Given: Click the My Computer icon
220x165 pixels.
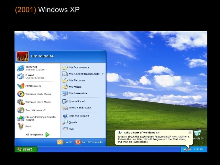Looking at the screenshot, I should [65, 93].
